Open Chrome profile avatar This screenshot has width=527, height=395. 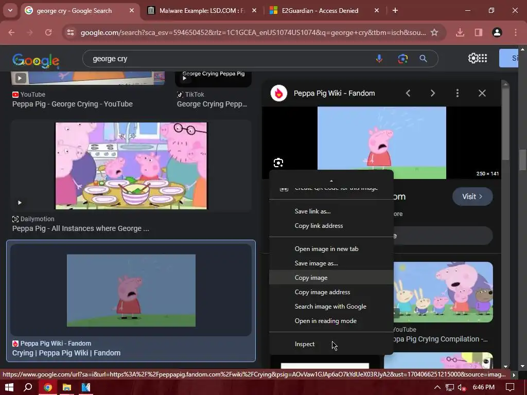click(497, 32)
